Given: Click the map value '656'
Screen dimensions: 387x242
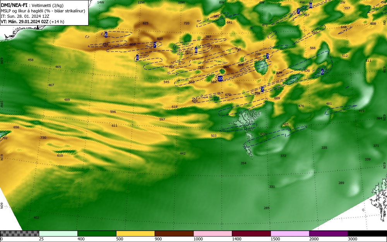Looking at the screenshot, I should 16,128.
